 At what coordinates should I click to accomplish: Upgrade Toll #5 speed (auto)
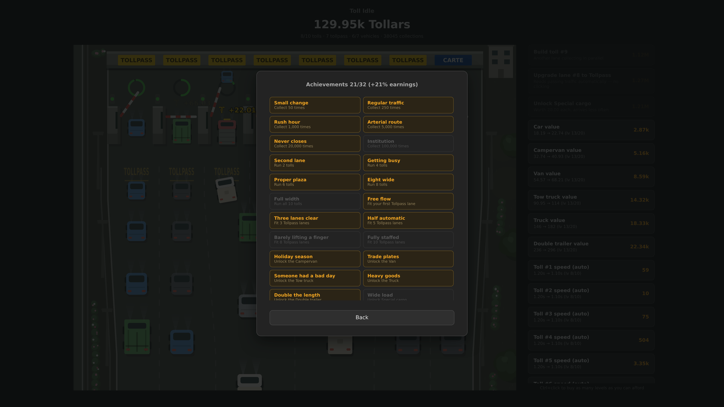pyautogui.click(x=591, y=364)
